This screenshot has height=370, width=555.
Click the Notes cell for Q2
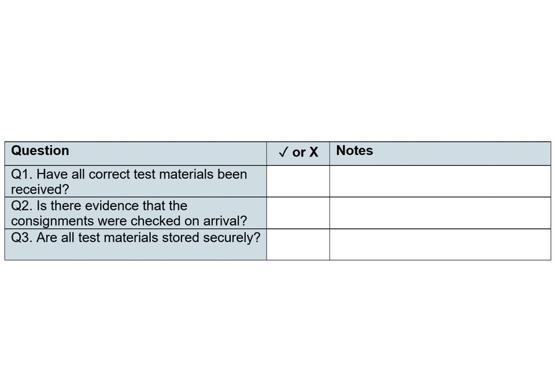click(x=440, y=213)
